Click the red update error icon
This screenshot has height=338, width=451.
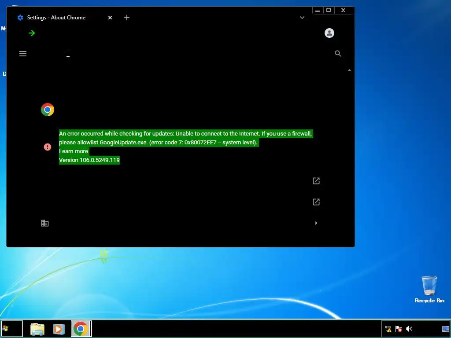click(x=48, y=147)
